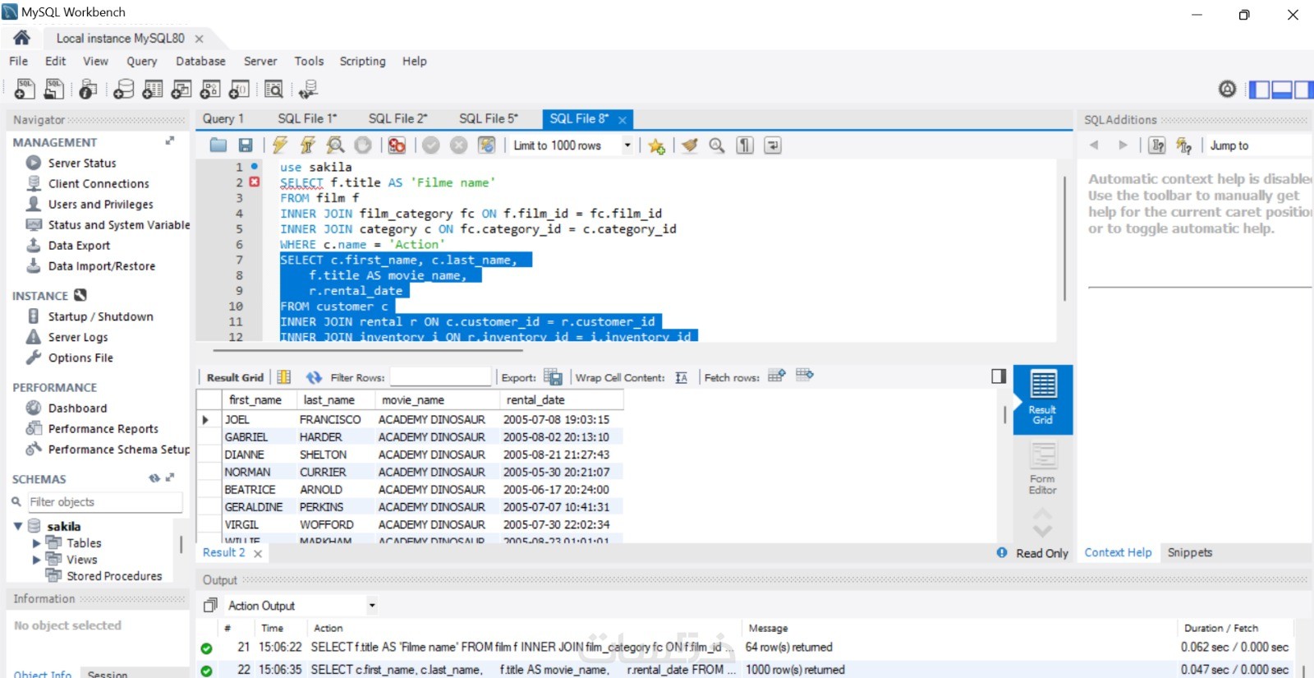The width and height of the screenshot is (1314, 678).
Task: Fetch all rows icon
Action: pos(805,376)
